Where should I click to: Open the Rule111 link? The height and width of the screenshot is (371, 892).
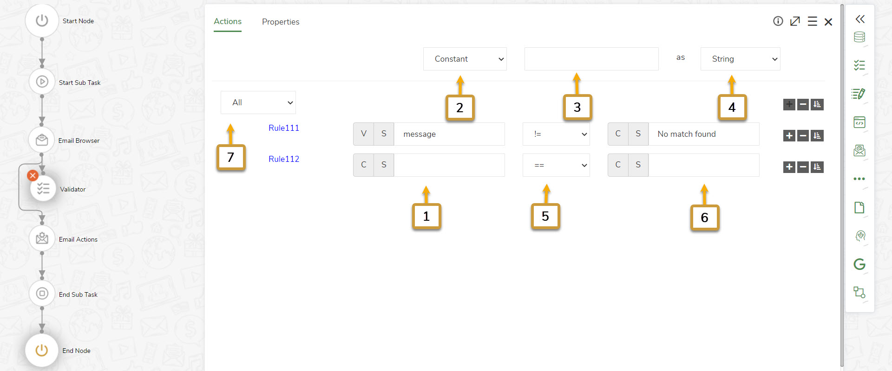[x=283, y=128]
